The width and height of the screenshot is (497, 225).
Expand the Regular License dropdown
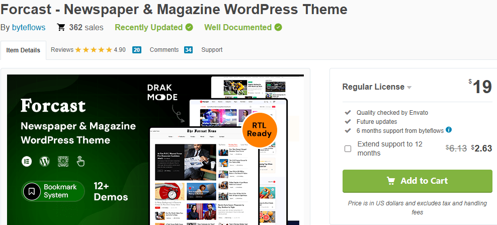pyautogui.click(x=377, y=87)
